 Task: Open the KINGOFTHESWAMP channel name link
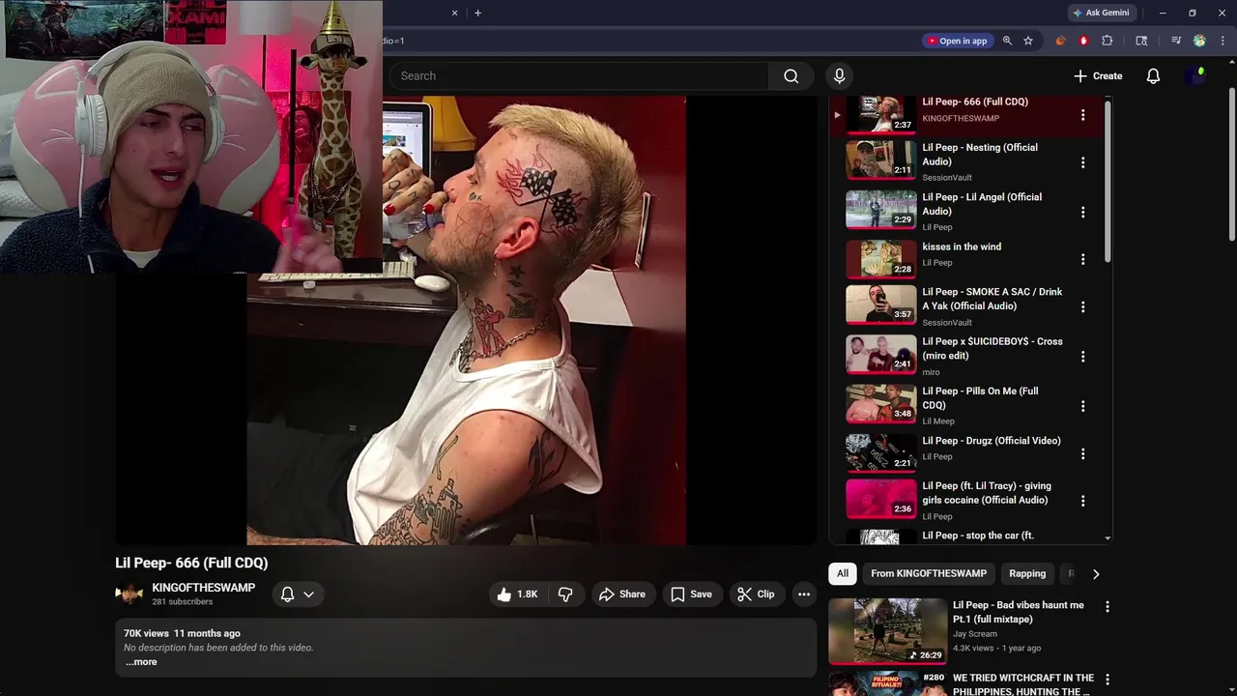click(203, 588)
